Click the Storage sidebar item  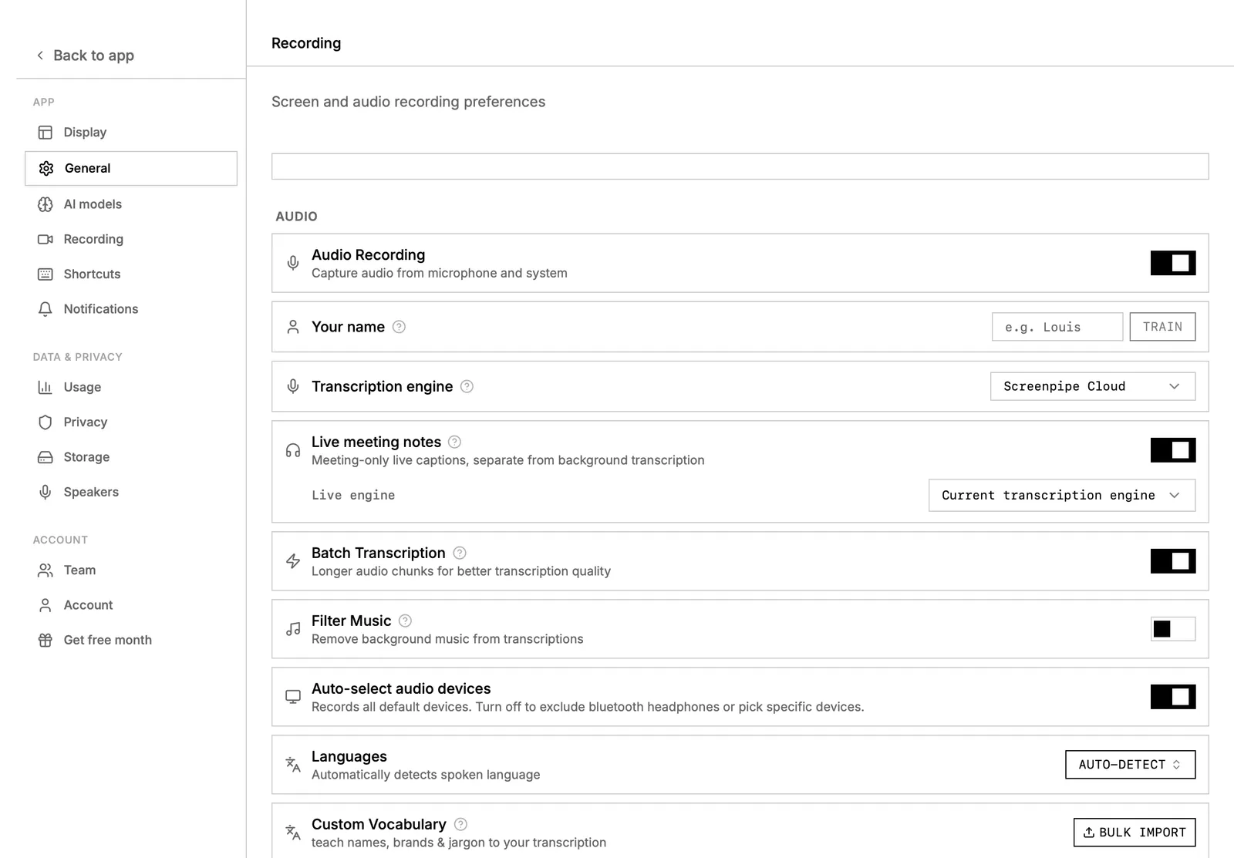[131, 457]
